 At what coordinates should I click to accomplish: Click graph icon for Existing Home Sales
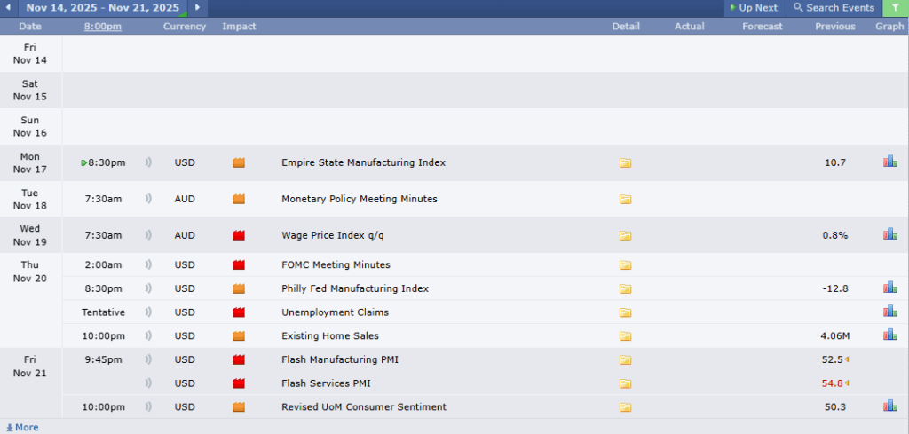pos(889,335)
